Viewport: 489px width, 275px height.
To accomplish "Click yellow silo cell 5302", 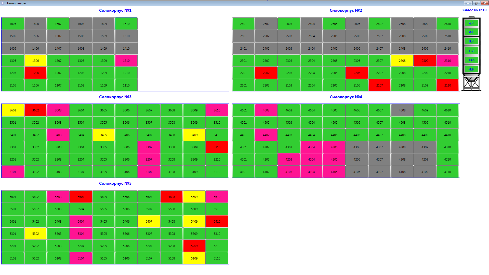I will (x=35, y=234).
